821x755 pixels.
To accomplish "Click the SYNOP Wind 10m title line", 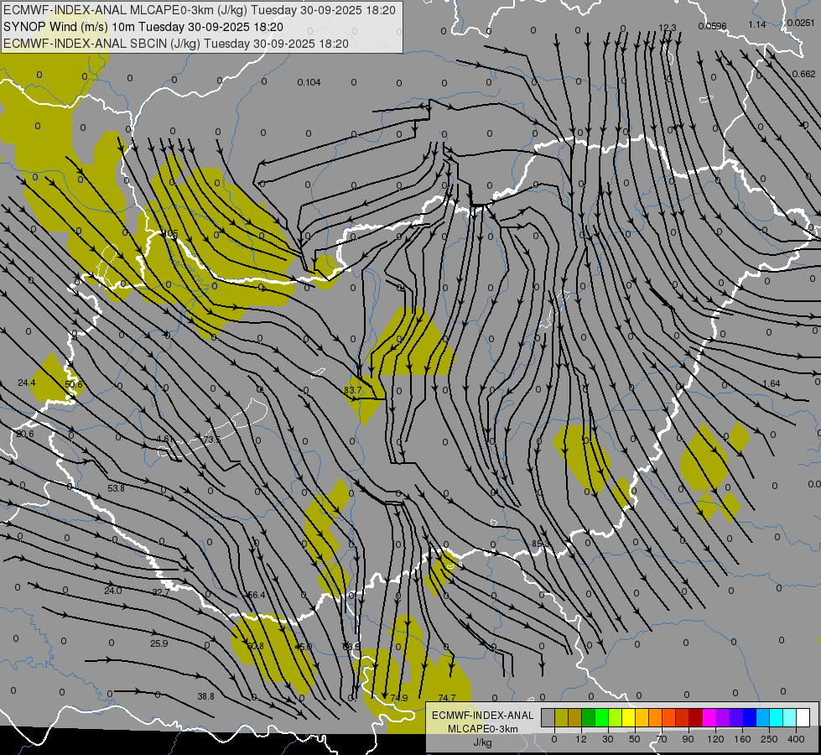I will coord(143,27).
